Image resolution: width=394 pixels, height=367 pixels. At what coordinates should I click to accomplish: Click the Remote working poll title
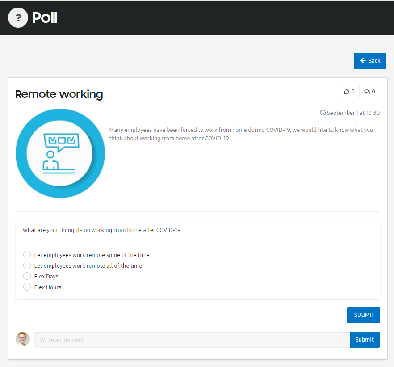point(59,94)
